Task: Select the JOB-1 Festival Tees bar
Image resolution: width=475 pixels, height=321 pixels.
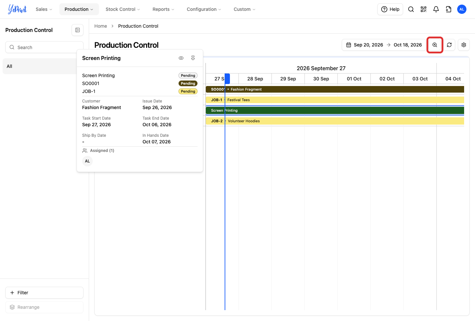Action: [335, 100]
